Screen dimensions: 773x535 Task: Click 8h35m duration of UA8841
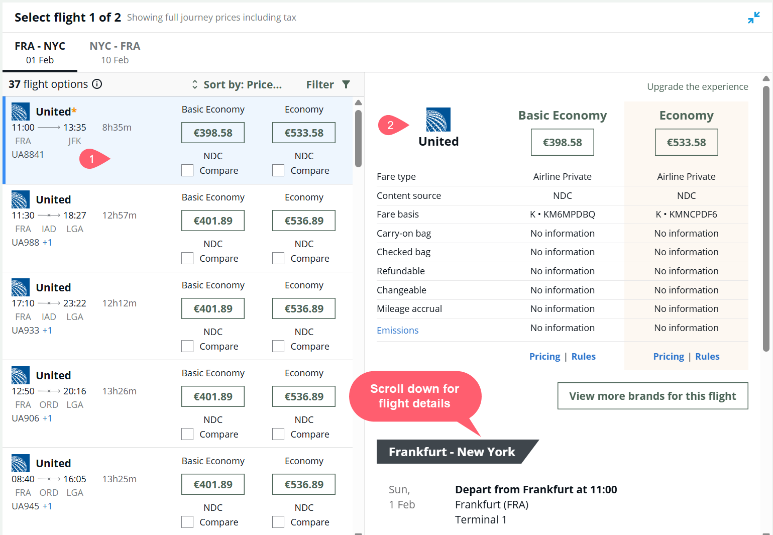pos(117,127)
